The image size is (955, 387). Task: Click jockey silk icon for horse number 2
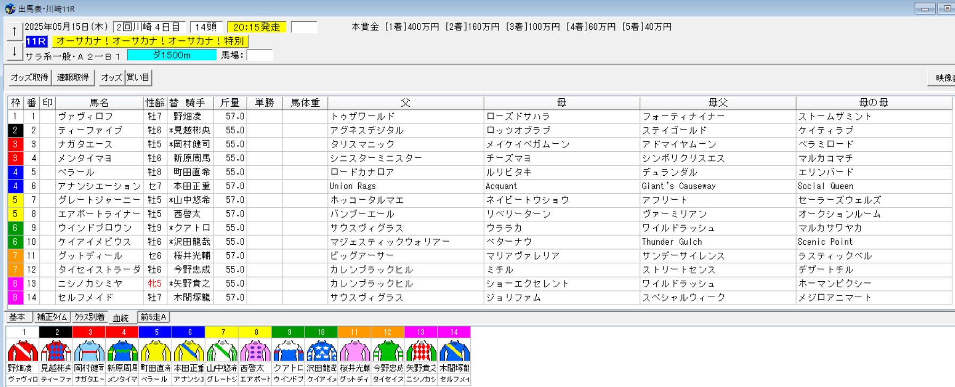56,351
